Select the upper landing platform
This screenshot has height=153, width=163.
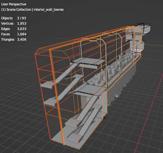[88, 63]
